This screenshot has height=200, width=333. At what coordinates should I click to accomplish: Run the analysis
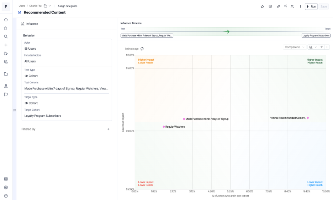[x=311, y=6]
